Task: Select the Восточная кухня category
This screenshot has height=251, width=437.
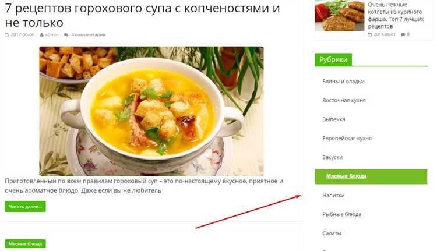Action: tap(344, 100)
